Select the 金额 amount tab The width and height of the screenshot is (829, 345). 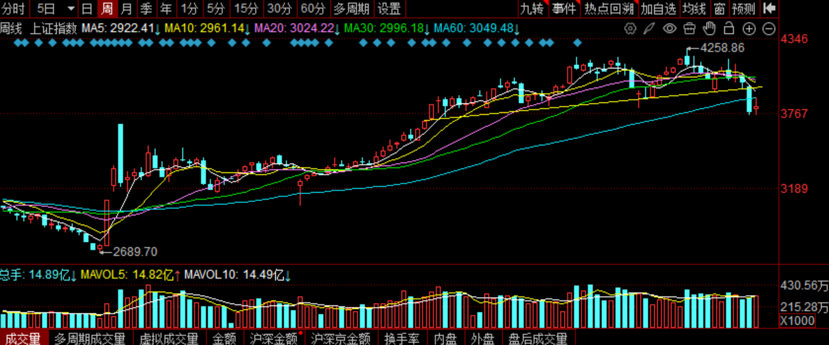(224, 338)
